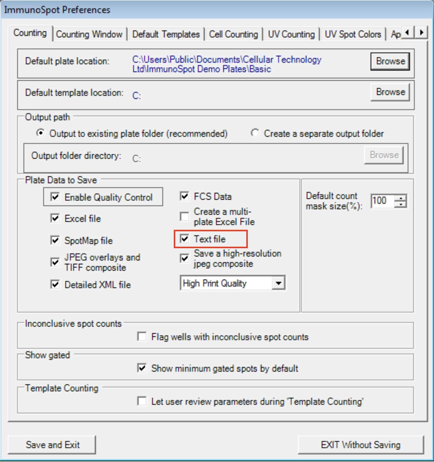Toggle Save a high-resolution jpeg composite

tap(184, 258)
